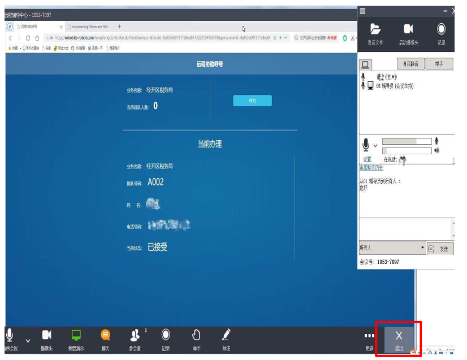467x360 pixels.
Task: Open 手机收藏夹 bookmark
Action: point(31,48)
